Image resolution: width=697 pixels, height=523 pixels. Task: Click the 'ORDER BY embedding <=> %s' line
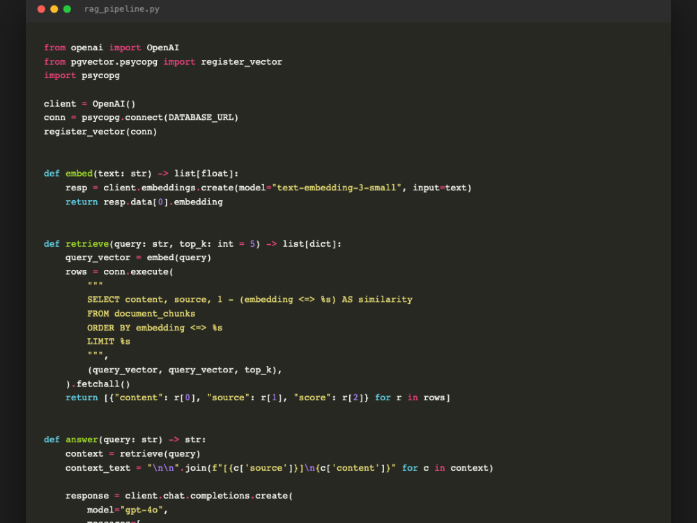click(155, 328)
